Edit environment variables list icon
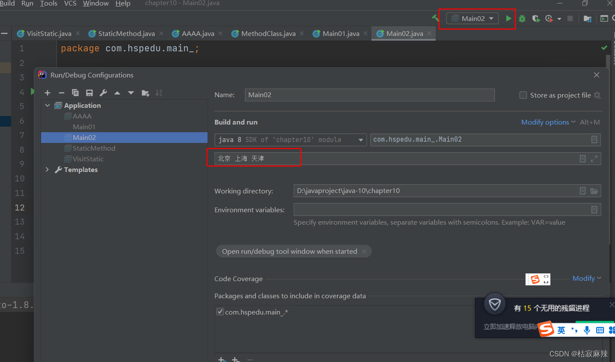Viewport: 615px width, 362px height. coord(594,210)
